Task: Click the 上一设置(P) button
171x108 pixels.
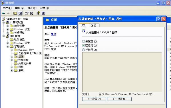Action: click(94, 99)
